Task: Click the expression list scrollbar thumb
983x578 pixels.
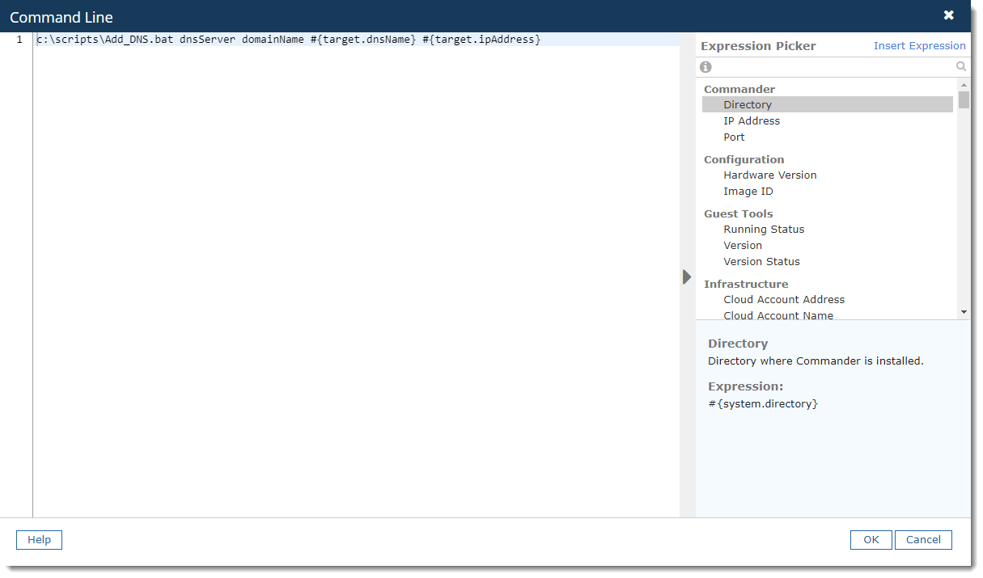Action: (x=964, y=99)
